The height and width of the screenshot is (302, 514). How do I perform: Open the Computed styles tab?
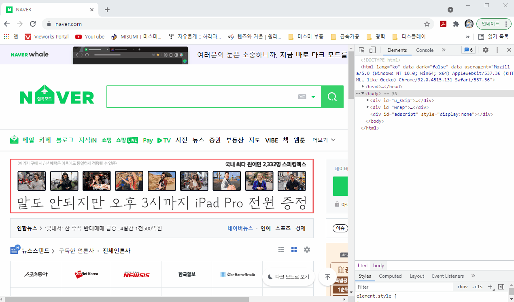pos(390,276)
